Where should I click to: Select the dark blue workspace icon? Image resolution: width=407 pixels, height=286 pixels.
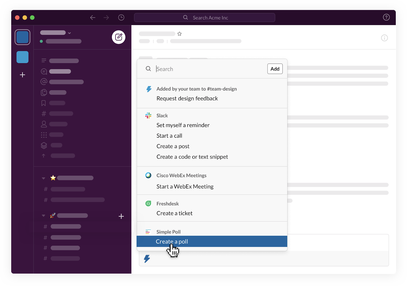tap(22, 37)
